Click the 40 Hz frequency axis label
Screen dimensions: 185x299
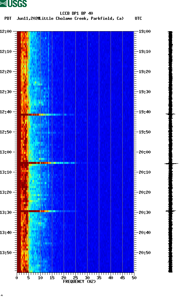[111, 278]
